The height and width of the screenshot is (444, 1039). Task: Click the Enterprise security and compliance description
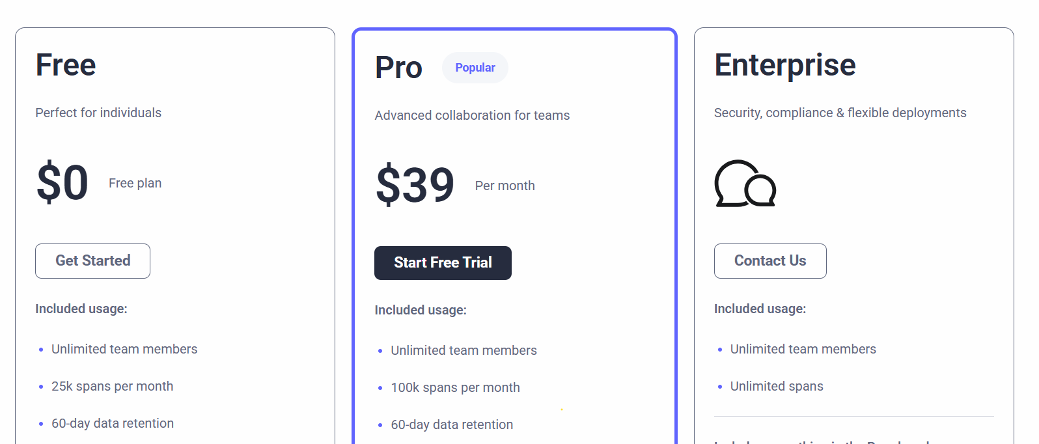tap(840, 113)
